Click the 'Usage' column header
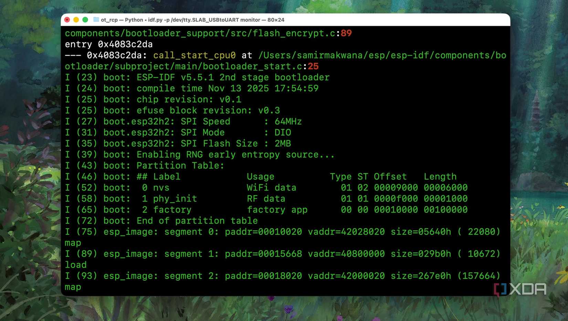 pyautogui.click(x=261, y=177)
